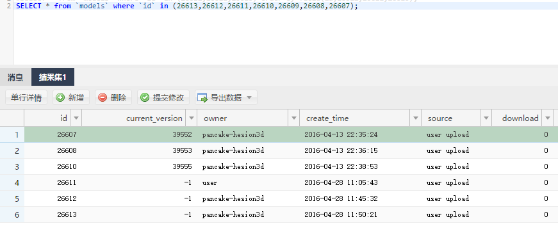Click owner pancake-hesion3d in row 26613
Viewport: 558px width, 249px height.
tap(233, 214)
